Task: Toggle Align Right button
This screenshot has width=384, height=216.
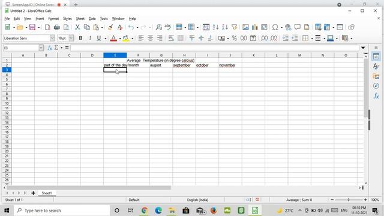Action: [160, 38]
